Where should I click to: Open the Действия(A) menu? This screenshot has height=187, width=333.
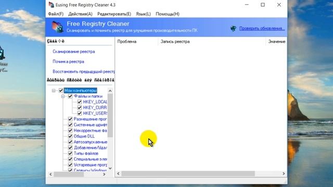pos(80,14)
